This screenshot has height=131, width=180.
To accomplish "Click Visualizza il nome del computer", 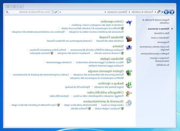I will click(x=74, y=53).
